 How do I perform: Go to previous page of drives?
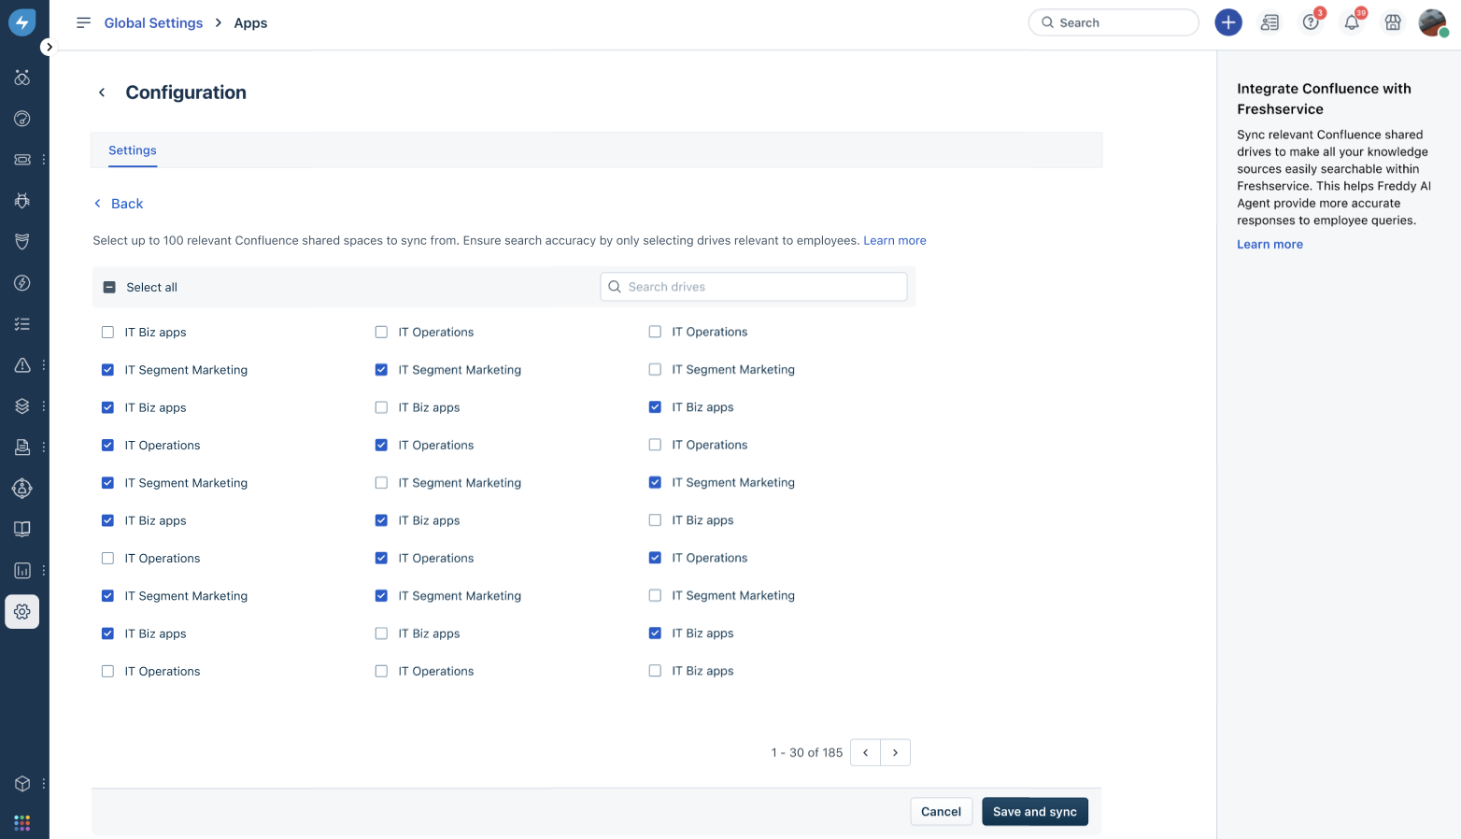865,752
